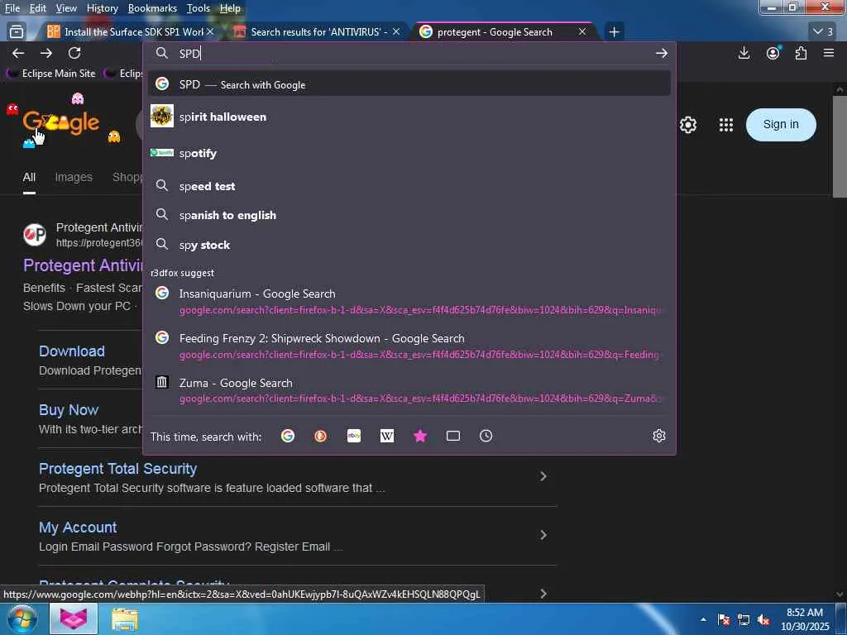This screenshot has height=635, width=847.
Task: Open the account profile icon in toolbar
Action: [x=773, y=53]
